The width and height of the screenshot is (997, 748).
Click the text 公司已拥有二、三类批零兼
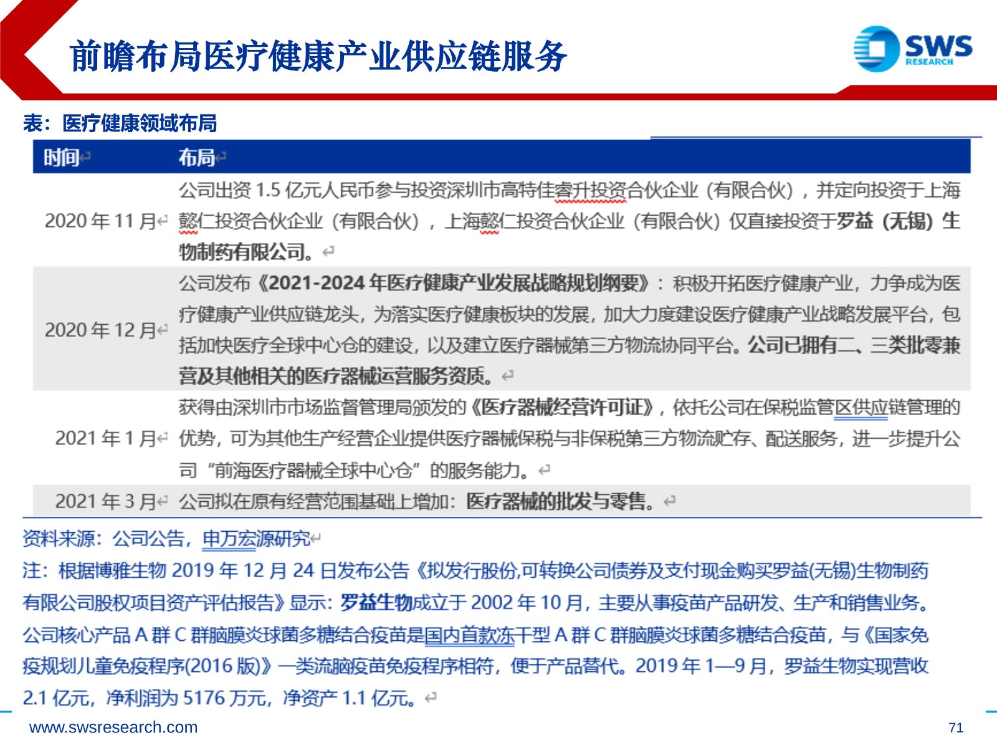pyautogui.click(x=854, y=345)
